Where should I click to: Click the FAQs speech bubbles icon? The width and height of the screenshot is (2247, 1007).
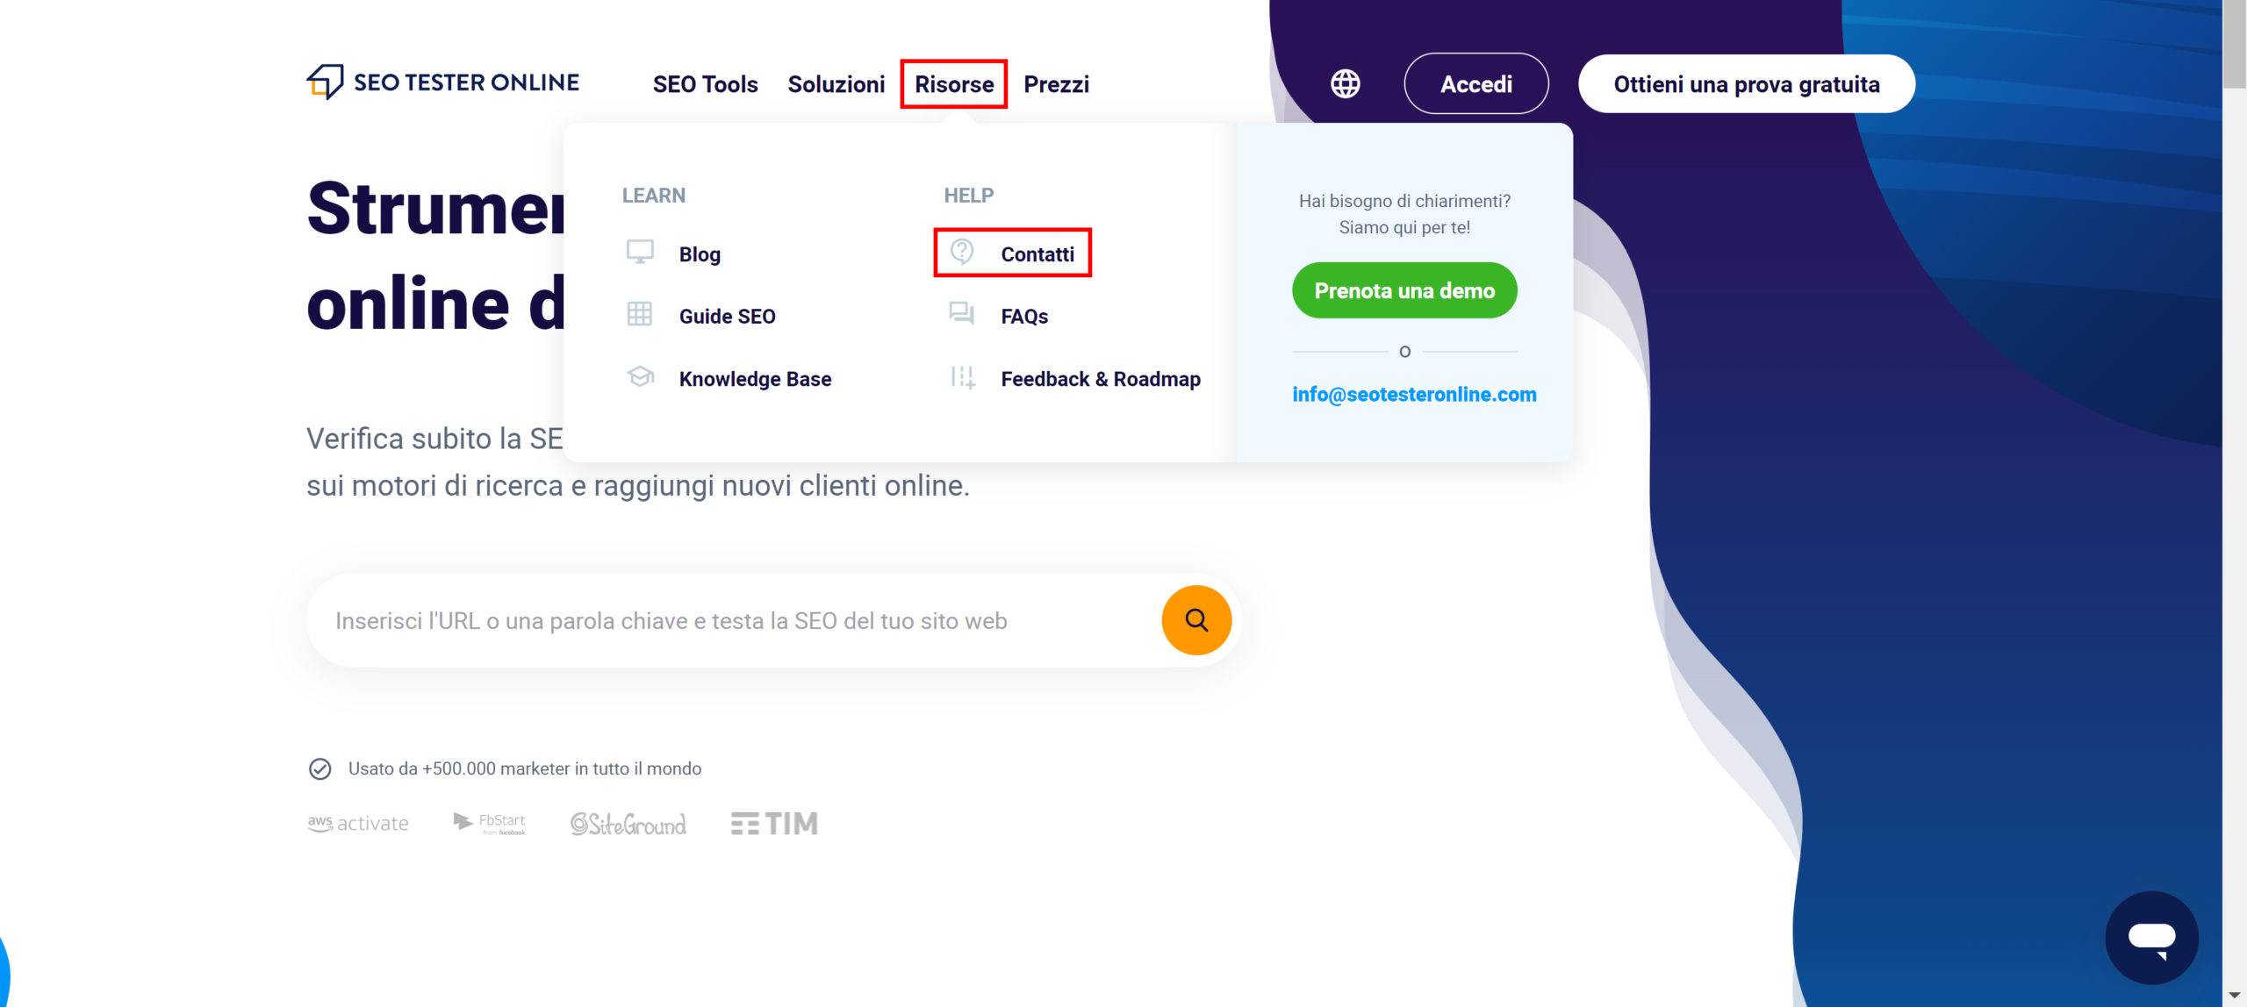(962, 313)
